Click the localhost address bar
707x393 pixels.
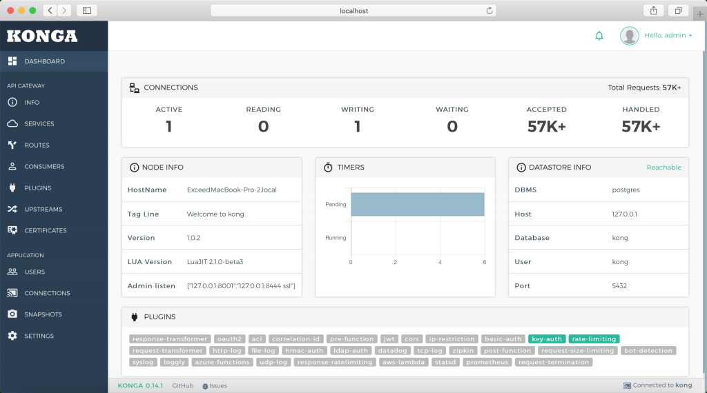(353, 10)
